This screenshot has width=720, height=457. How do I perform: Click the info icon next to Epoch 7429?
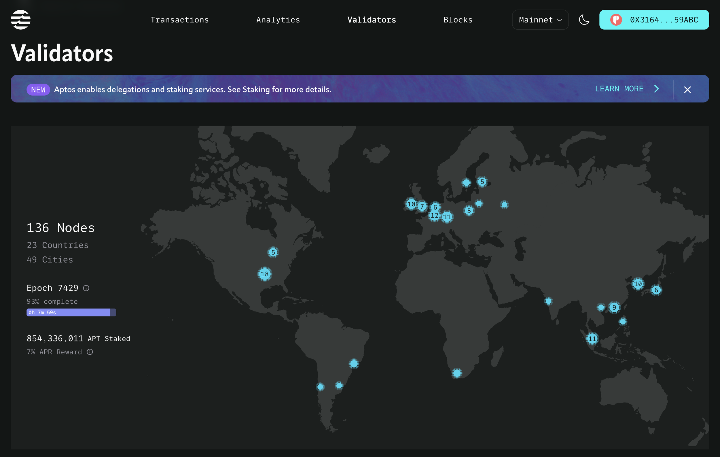[x=86, y=288]
